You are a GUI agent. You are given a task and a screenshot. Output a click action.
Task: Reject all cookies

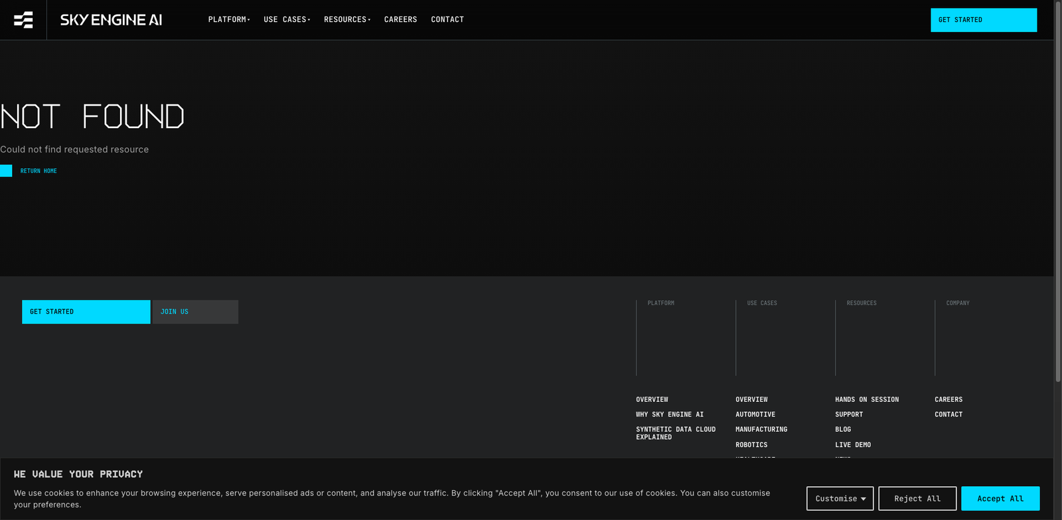(x=917, y=499)
